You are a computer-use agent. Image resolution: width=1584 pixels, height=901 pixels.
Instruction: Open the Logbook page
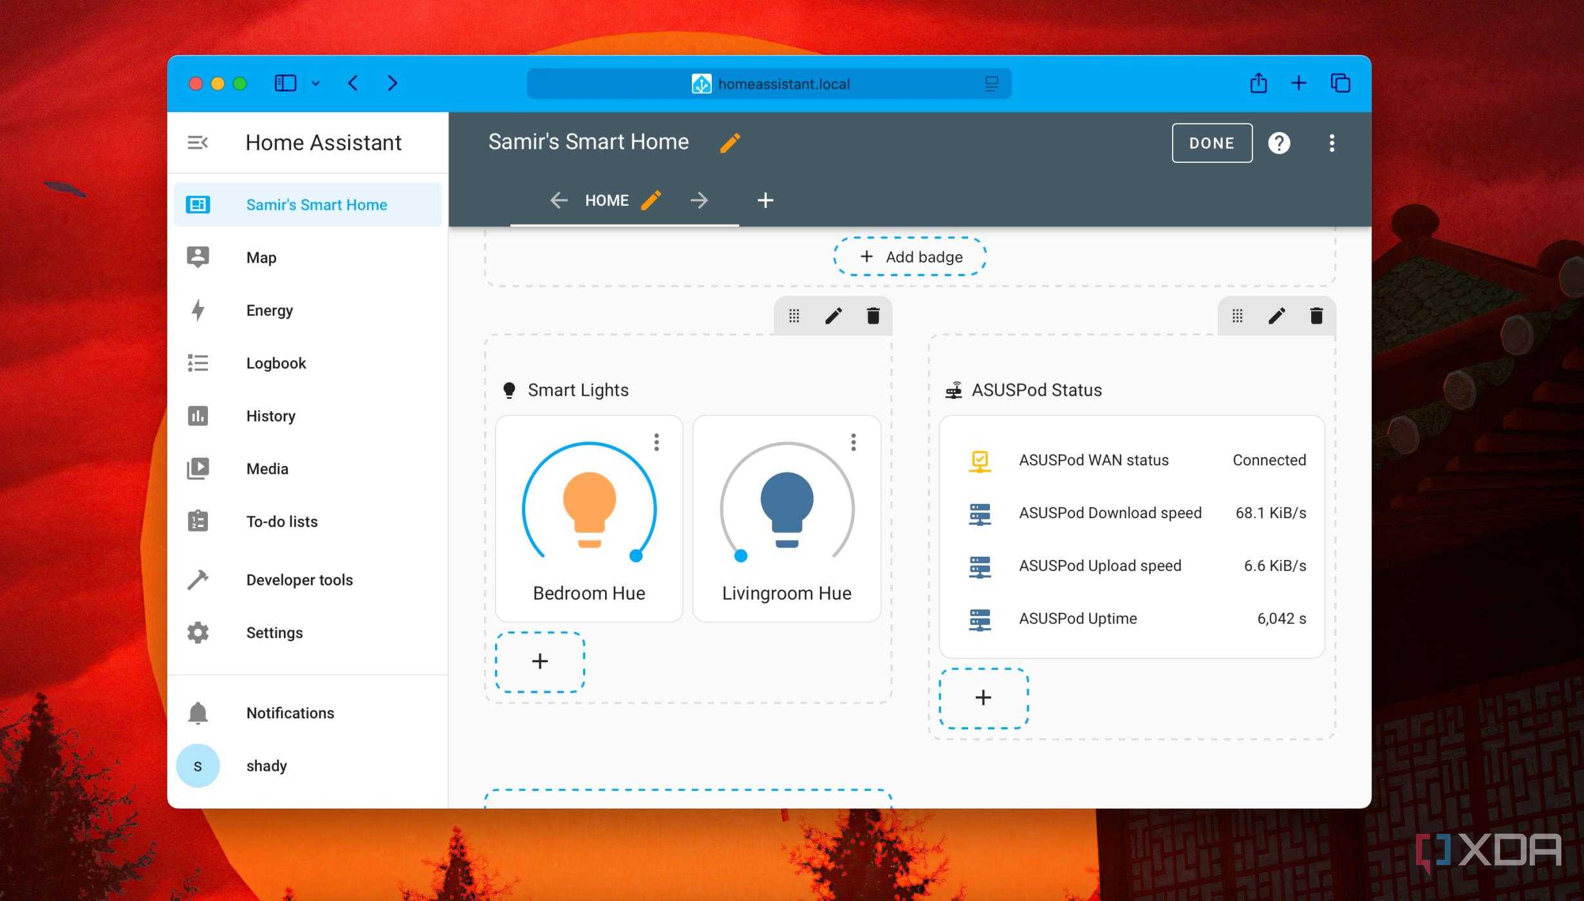coord(308,363)
